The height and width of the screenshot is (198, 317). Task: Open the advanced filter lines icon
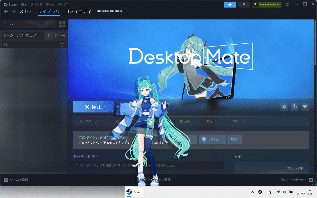point(62,45)
